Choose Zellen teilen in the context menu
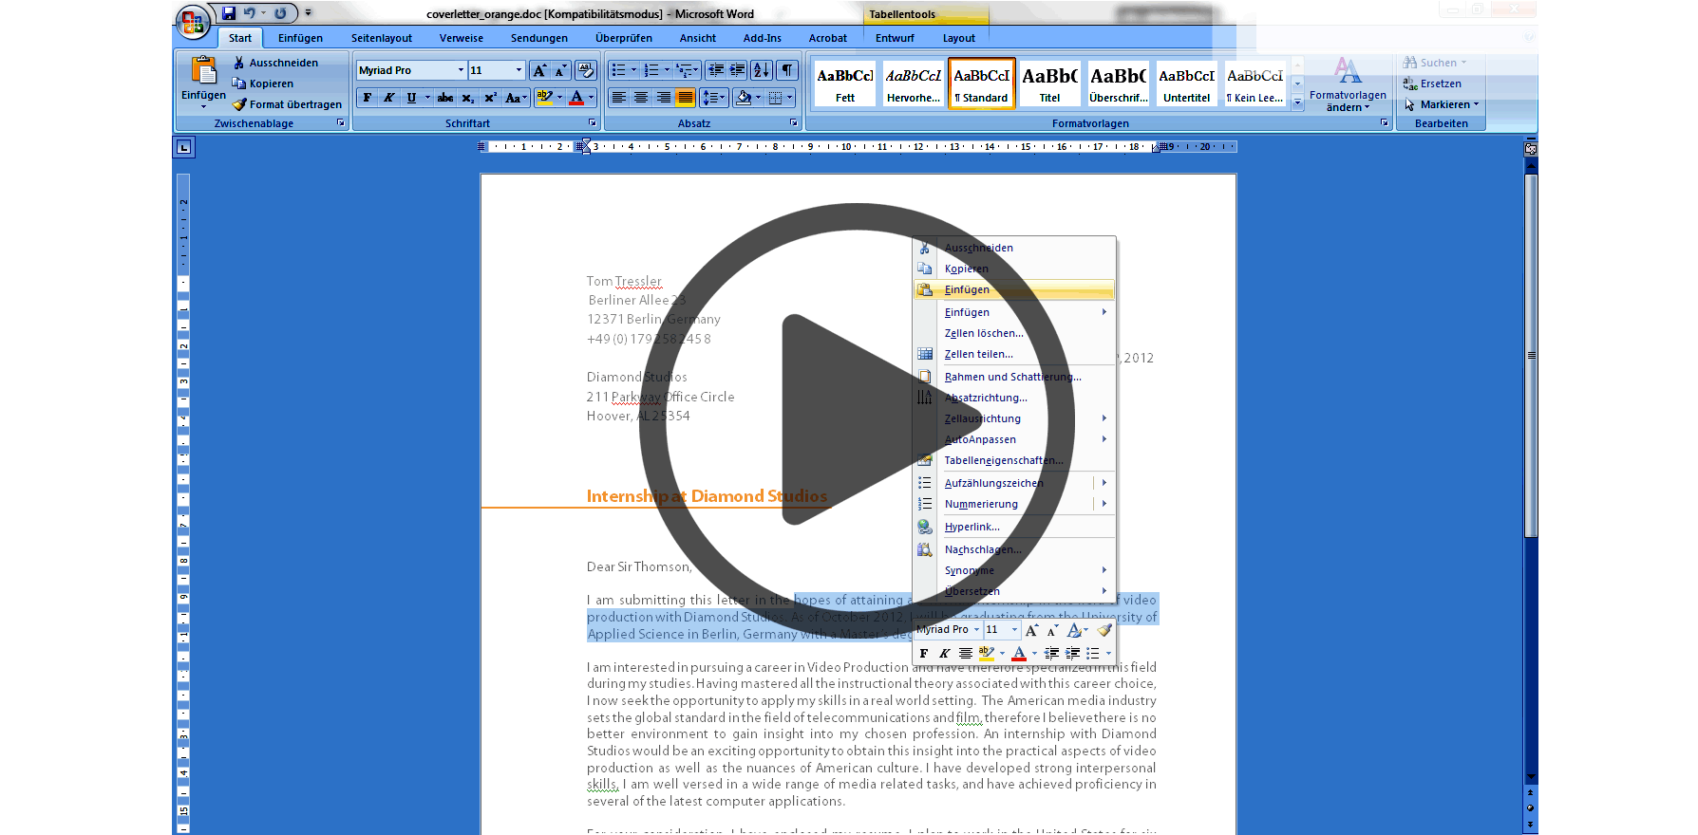 point(978,354)
